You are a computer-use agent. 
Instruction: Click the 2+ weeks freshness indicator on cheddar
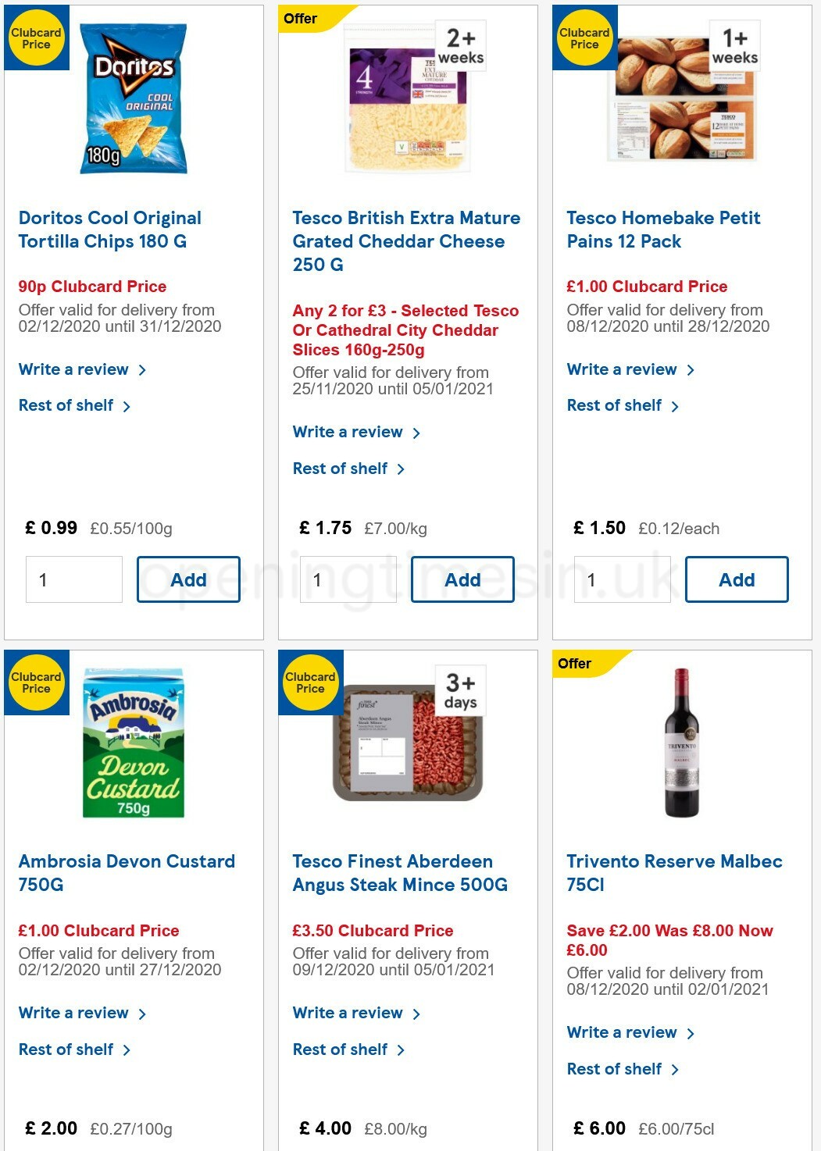tap(460, 45)
